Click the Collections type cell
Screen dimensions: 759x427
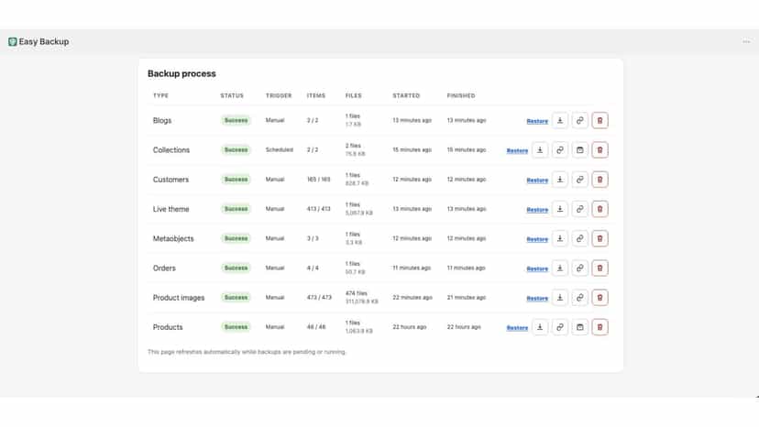[171, 150]
